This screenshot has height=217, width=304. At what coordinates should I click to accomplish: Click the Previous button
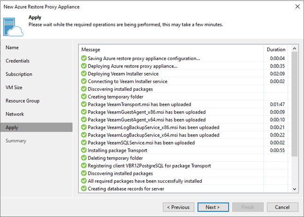179,207
